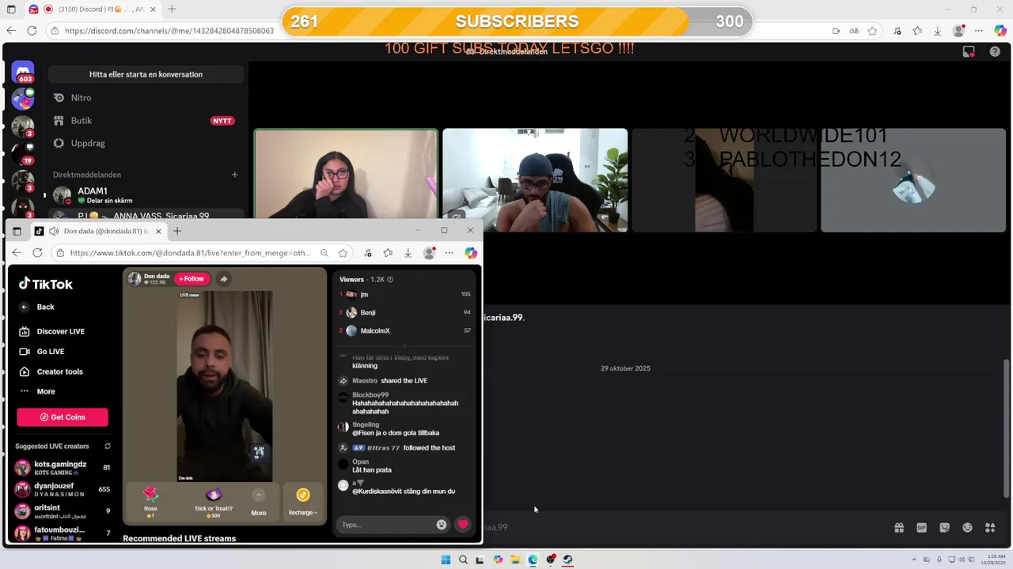This screenshot has height=569, width=1013.
Task: Open Discord inbox icon
Action: coord(969,51)
